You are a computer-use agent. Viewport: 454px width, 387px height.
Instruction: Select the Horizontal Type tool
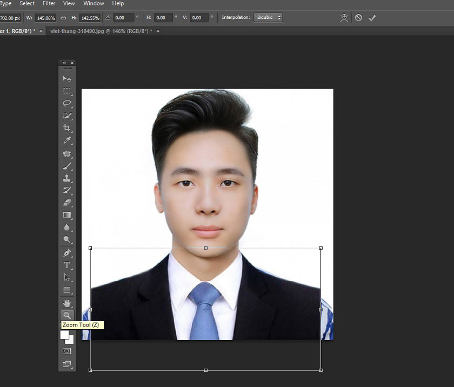(67, 265)
